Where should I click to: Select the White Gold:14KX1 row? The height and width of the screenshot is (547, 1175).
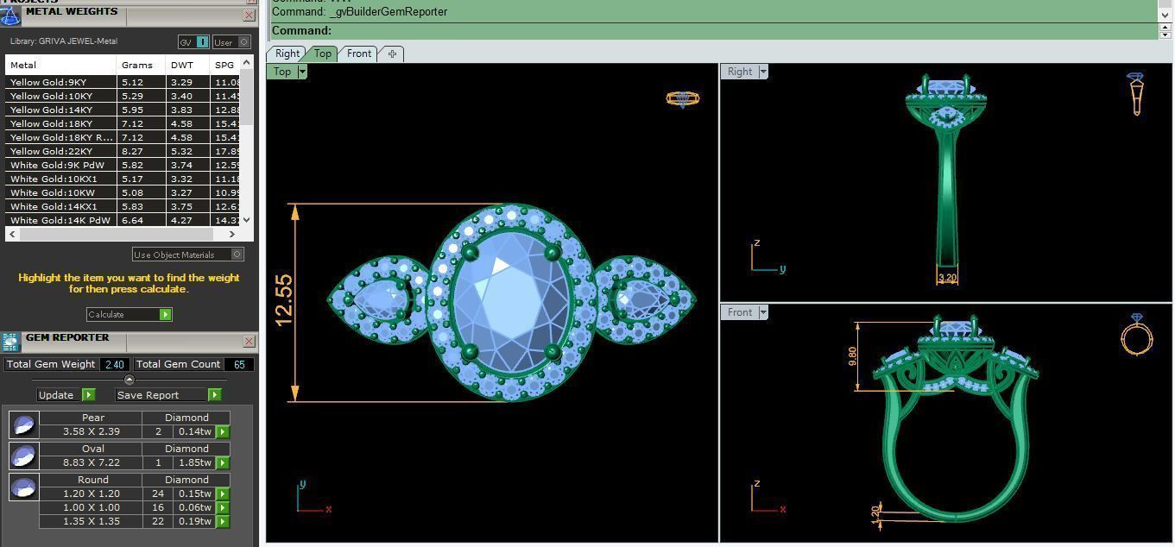point(123,206)
